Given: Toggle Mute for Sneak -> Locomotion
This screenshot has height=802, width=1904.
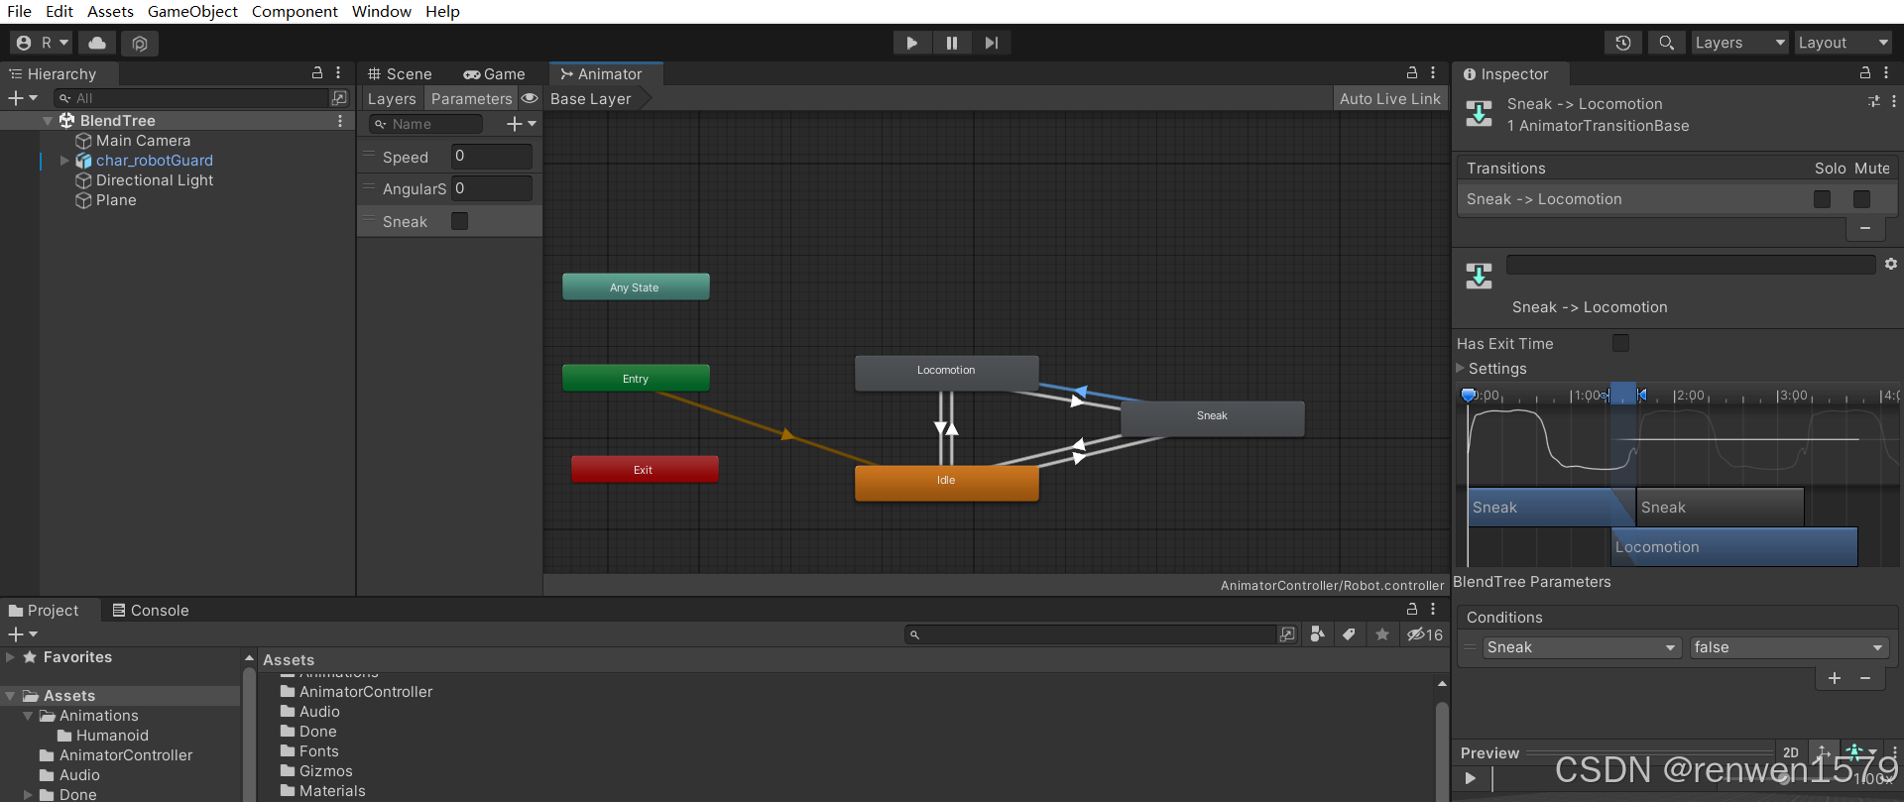Looking at the screenshot, I should (x=1861, y=199).
